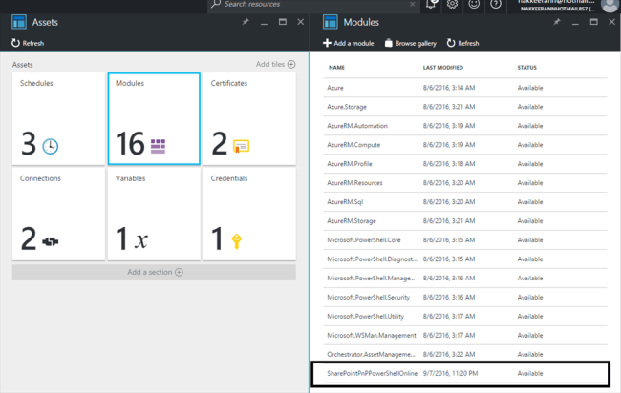Click Add a module button
The width and height of the screenshot is (621, 393).
[x=350, y=43]
